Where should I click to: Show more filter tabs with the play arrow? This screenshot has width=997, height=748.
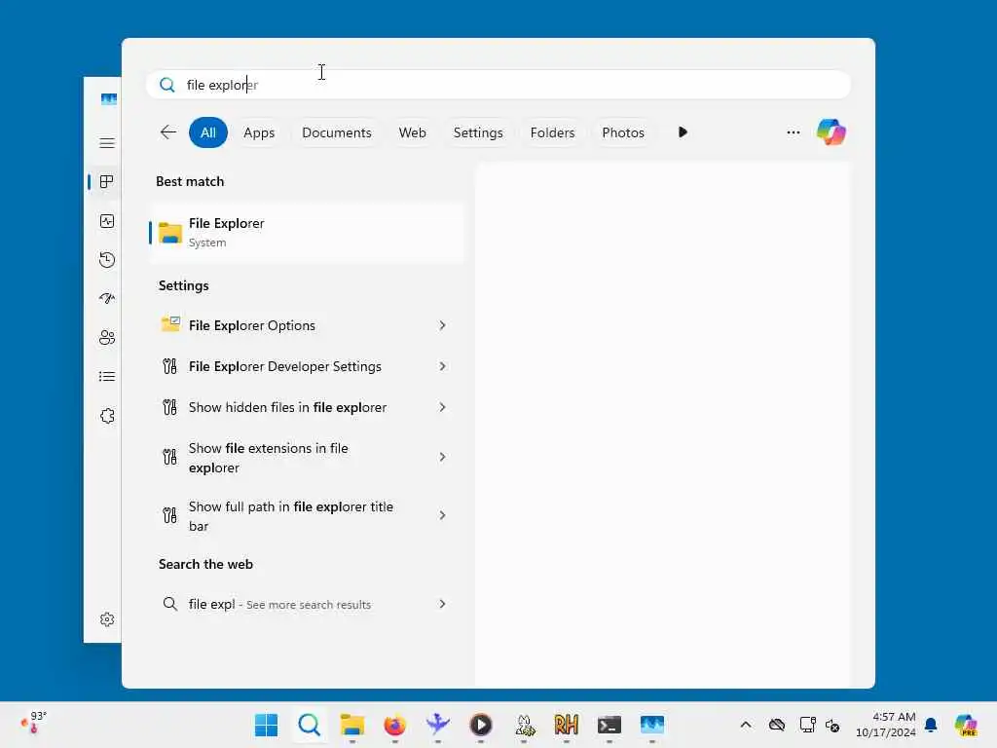[x=683, y=132]
